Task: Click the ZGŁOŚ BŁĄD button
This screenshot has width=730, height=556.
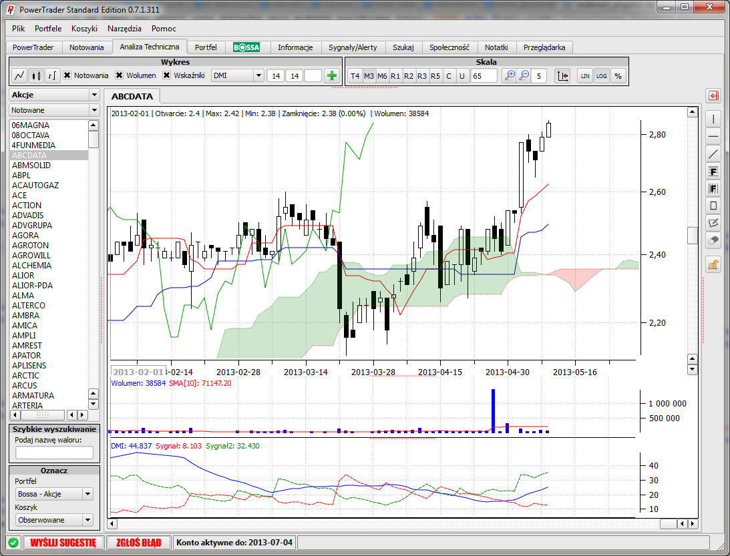Action: click(x=139, y=543)
